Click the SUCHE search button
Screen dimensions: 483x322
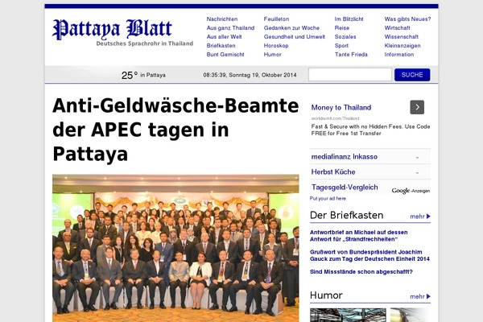point(412,75)
